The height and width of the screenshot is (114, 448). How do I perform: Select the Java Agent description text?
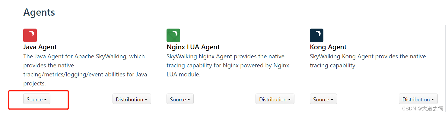85,70
